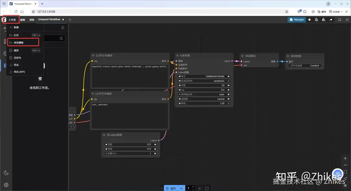
Task: Grab the run bar drag handle
Action: click(x=162, y=189)
